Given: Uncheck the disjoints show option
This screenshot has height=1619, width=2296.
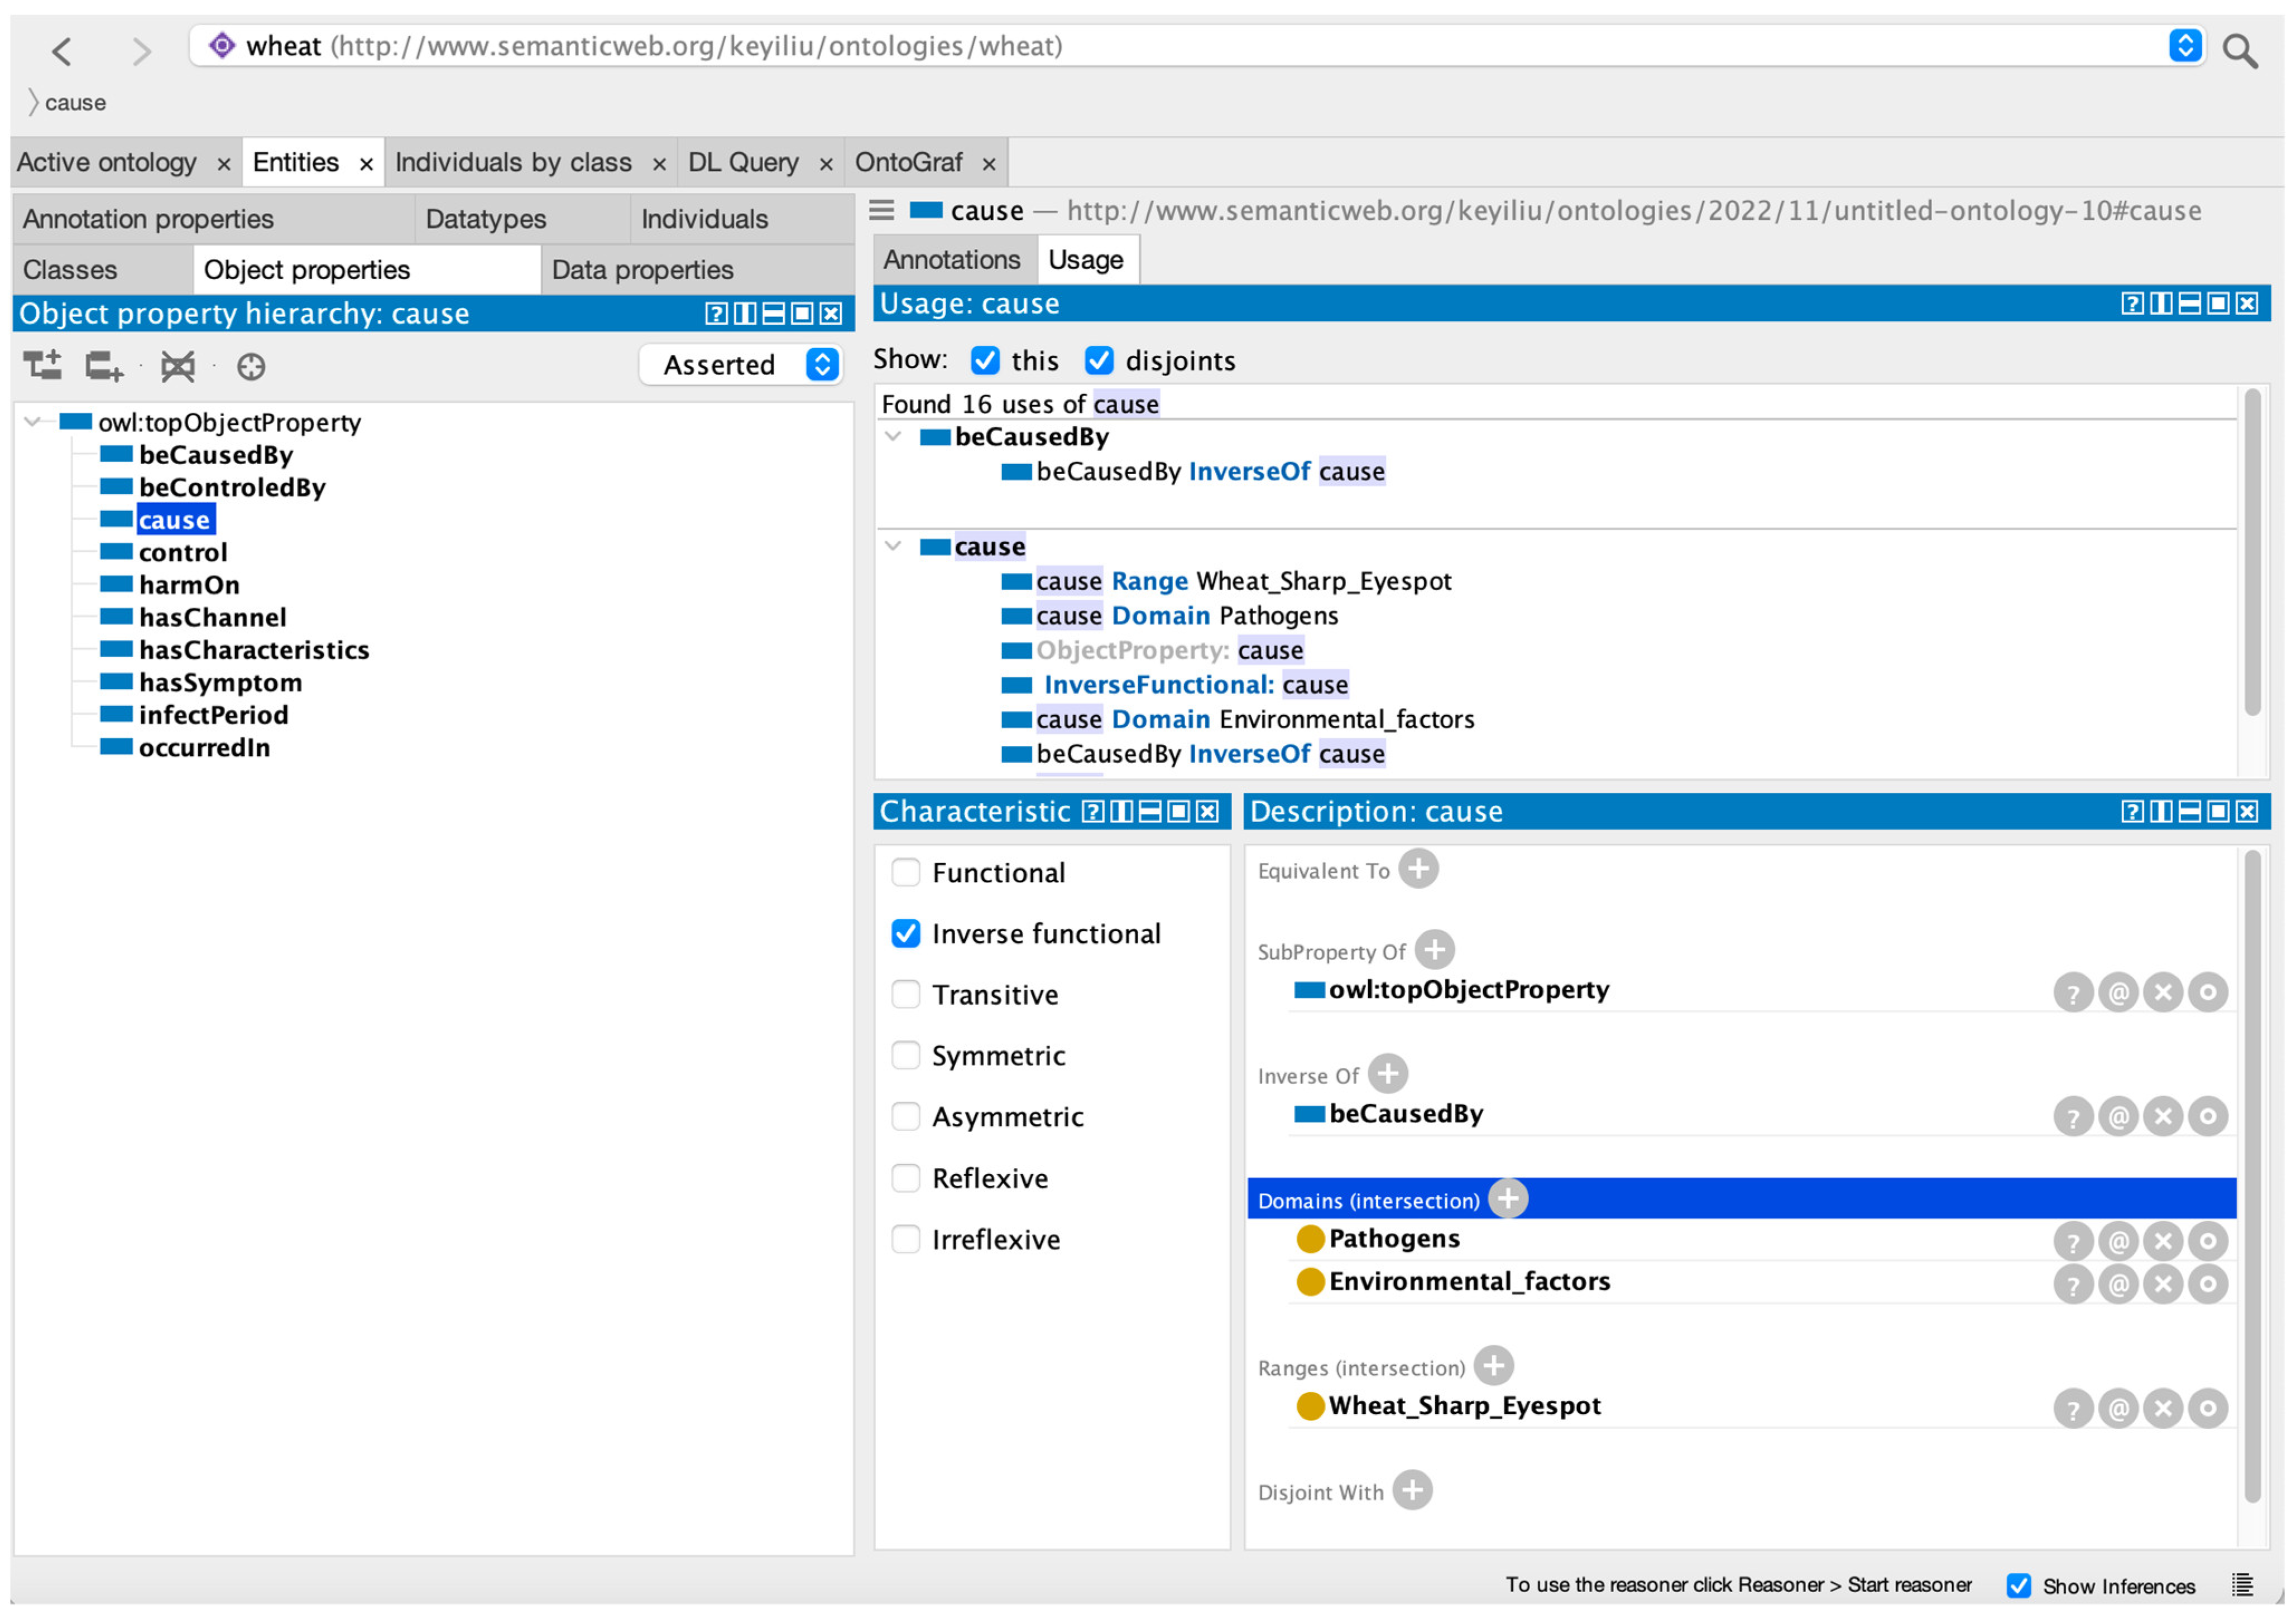Looking at the screenshot, I should (x=1099, y=360).
